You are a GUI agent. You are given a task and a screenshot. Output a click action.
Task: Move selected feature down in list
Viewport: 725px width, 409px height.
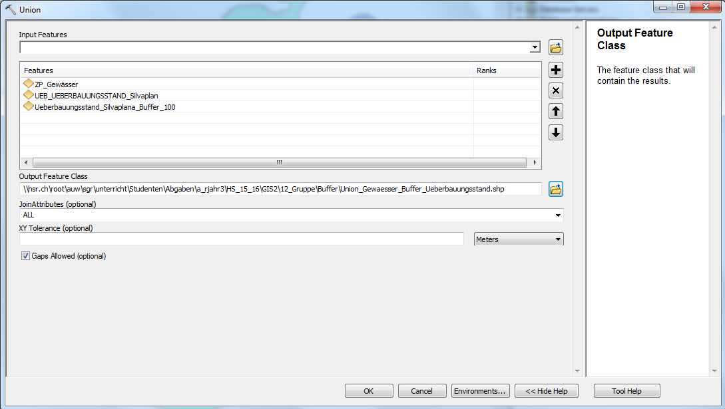(x=556, y=132)
